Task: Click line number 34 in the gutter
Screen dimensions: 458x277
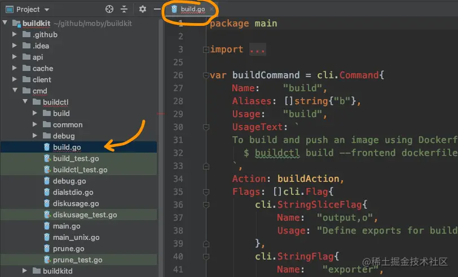Action: pyautogui.click(x=178, y=178)
